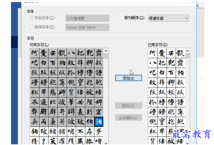The height and width of the screenshot is (145, 214).
Task: Select character 必 in 可用字符 list
Action: point(80,102)
